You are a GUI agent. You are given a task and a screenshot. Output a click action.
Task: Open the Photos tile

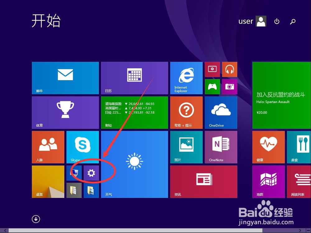[186, 147]
